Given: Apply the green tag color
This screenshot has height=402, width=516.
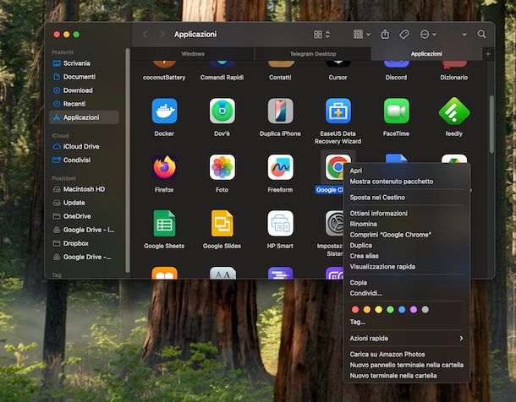Looking at the screenshot, I should [x=390, y=309].
